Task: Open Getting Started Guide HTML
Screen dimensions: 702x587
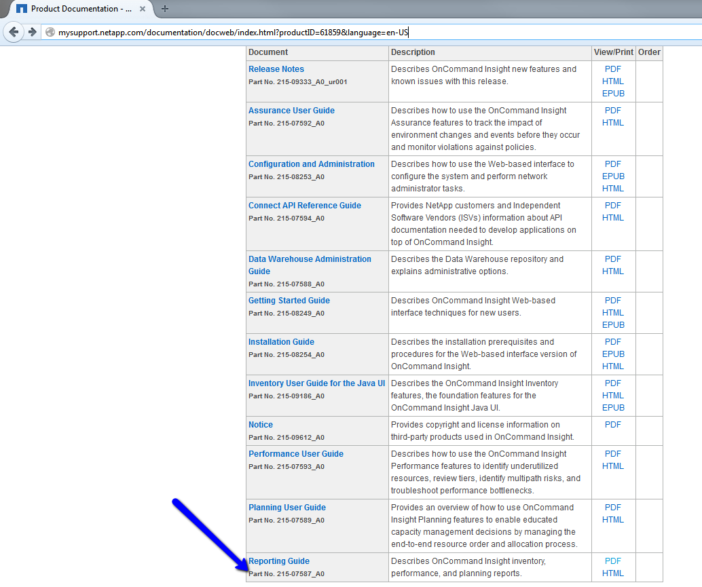Action: 613,313
